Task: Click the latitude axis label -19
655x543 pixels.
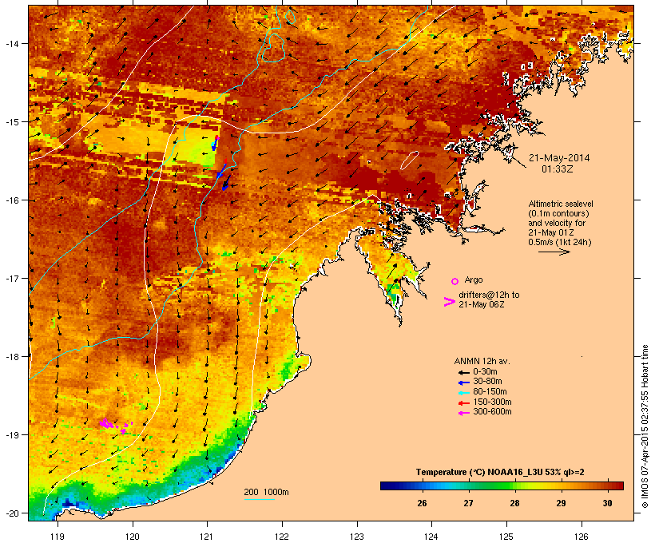Action: pyautogui.click(x=12, y=435)
